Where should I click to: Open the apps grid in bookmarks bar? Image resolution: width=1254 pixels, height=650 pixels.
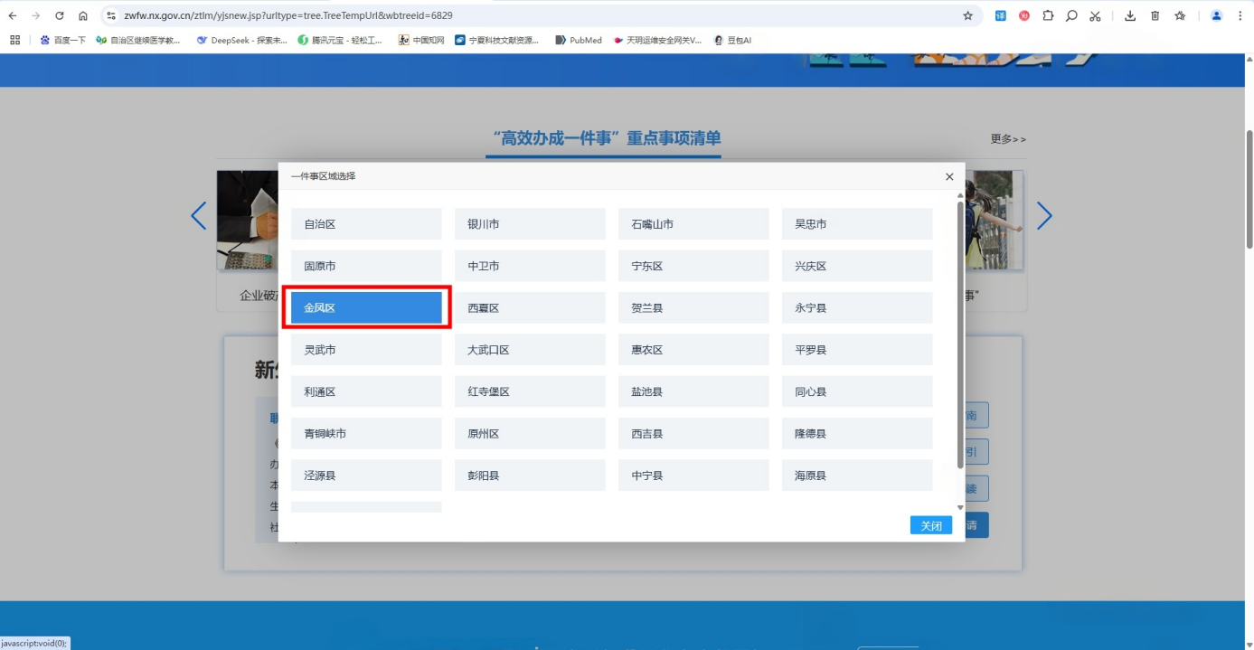coord(14,40)
